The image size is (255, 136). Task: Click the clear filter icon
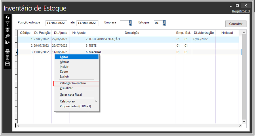(x=7, y=30)
